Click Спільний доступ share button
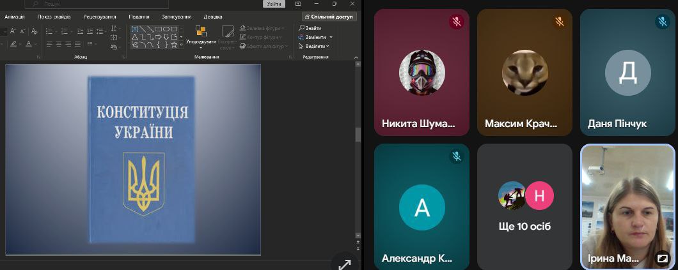The height and width of the screenshot is (270, 678). pyautogui.click(x=329, y=17)
